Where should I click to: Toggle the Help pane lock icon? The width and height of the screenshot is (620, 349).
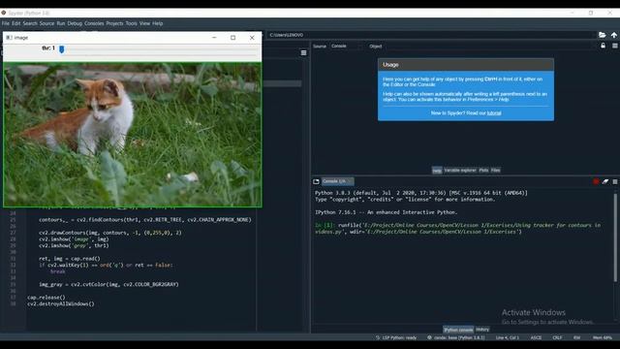tap(603, 46)
